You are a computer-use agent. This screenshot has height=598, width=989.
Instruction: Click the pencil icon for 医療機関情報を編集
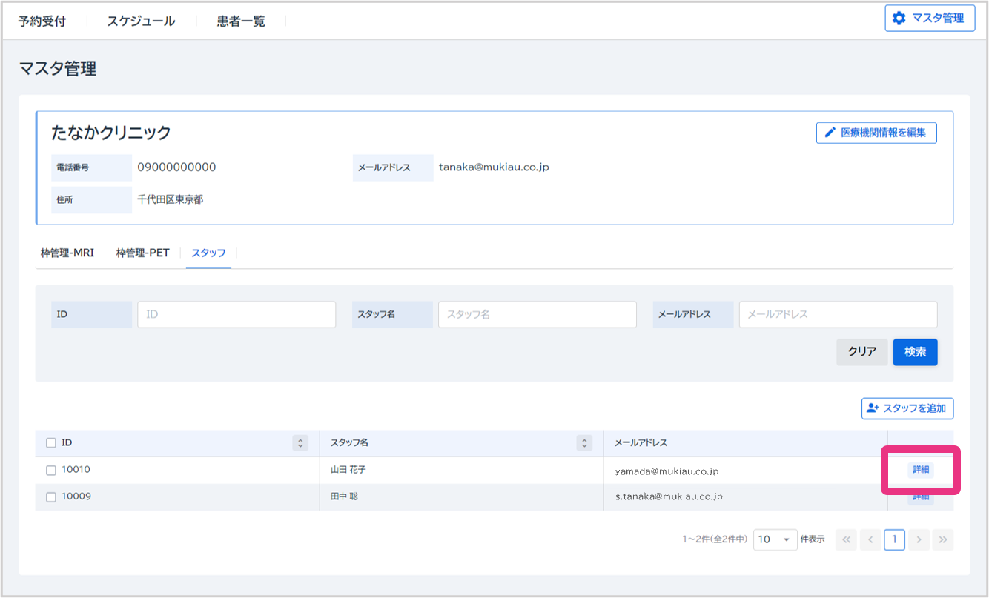830,133
